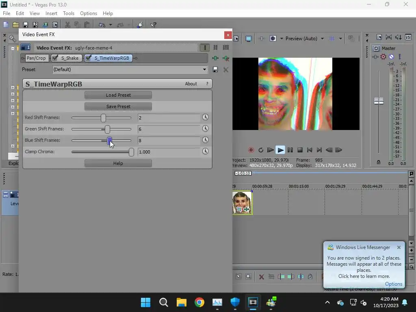Viewport: 416px width, 312px height.
Task: Click the Windows Start button
Action: pyautogui.click(x=146, y=302)
